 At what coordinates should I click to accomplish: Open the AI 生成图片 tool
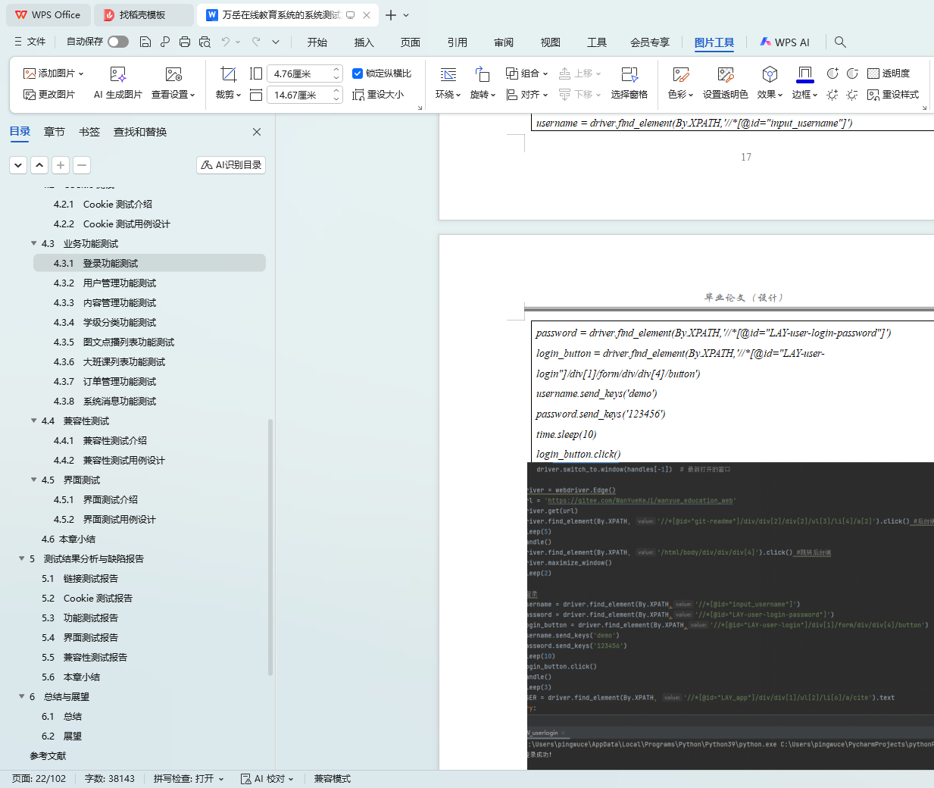tap(117, 74)
